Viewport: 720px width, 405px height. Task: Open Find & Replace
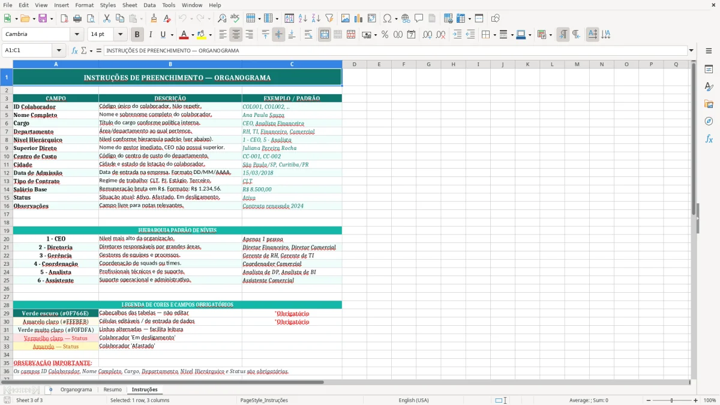(x=222, y=19)
